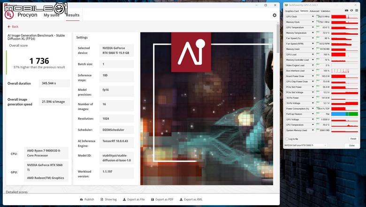Viewport: 366px width, 207px height.
Task: Open Video Engine Load sensor dropdown
Action: pos(313,65)
